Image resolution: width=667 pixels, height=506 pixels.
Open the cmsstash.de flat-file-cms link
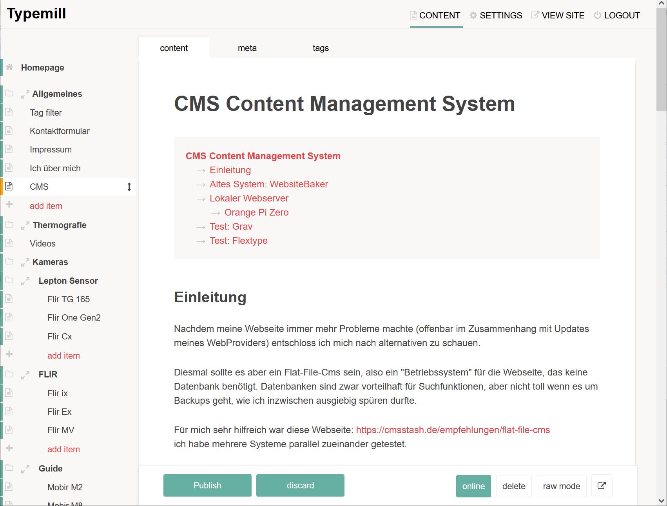pos(453,430)
